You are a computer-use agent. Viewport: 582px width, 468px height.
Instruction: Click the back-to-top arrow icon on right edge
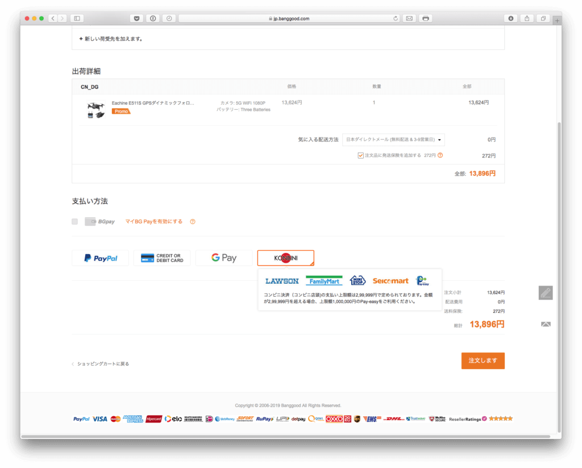click(545, 324)
